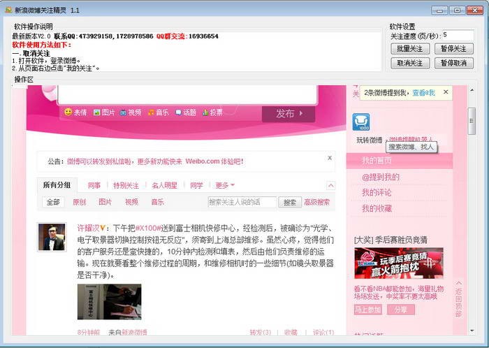The image size is (489, 348).
Task: Add music via 音乐 icon
Action: tap(158, 113)
